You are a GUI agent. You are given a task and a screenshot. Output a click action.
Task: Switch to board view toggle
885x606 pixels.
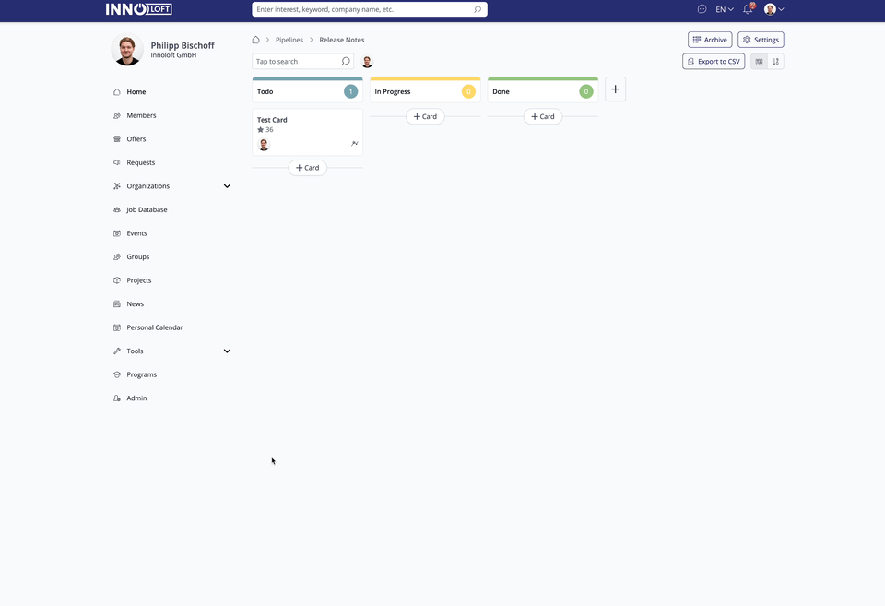click(x=759, y=62)
